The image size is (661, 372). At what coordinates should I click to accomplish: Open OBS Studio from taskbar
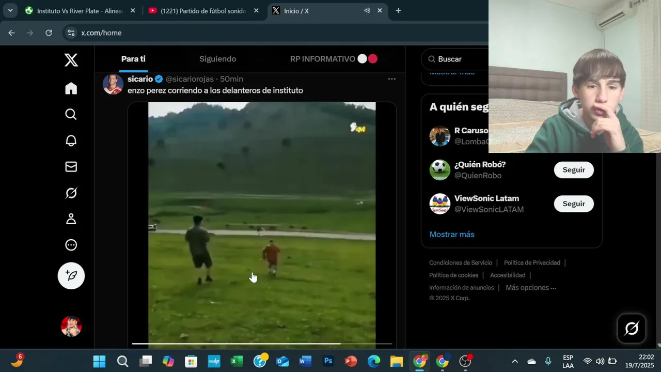pos(465,361)
